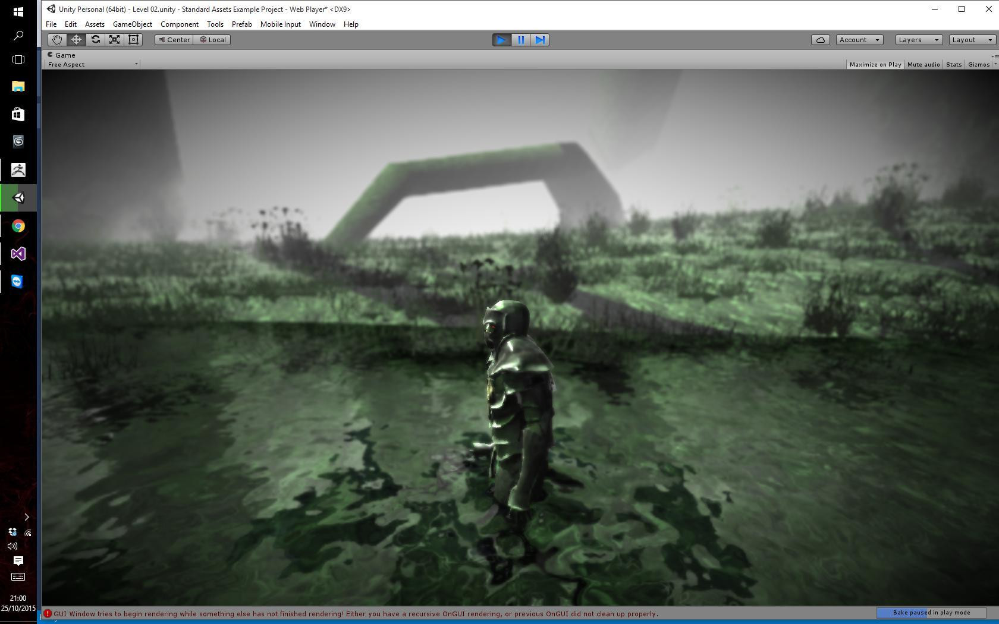Open the Cloud services panel
This screenshot has width=999, height=624.
point(821,40)
